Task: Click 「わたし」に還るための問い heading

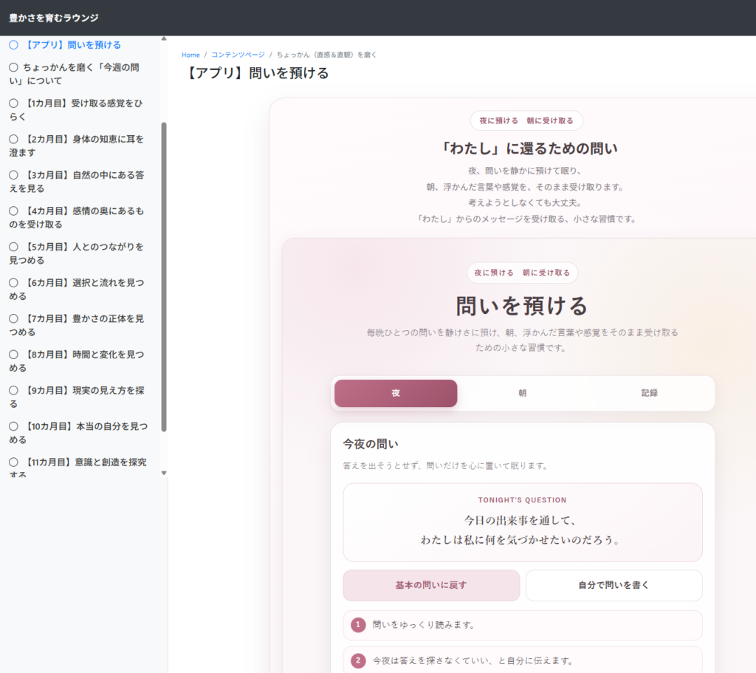Action: click(529, 148)
